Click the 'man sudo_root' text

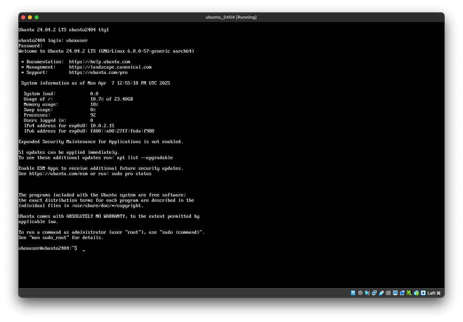coord(49,238)
